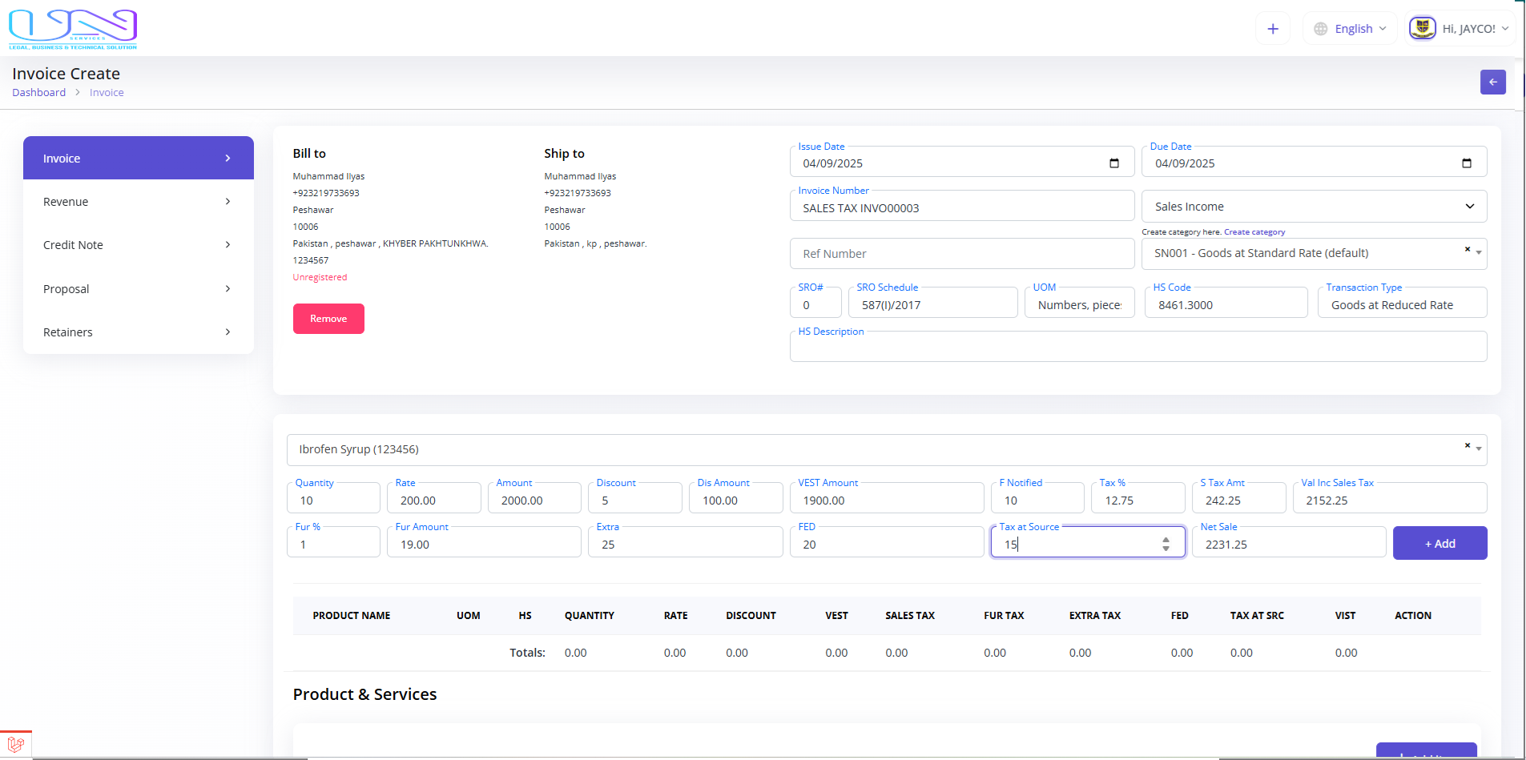Click the Ref Number input field

point(961,254)
